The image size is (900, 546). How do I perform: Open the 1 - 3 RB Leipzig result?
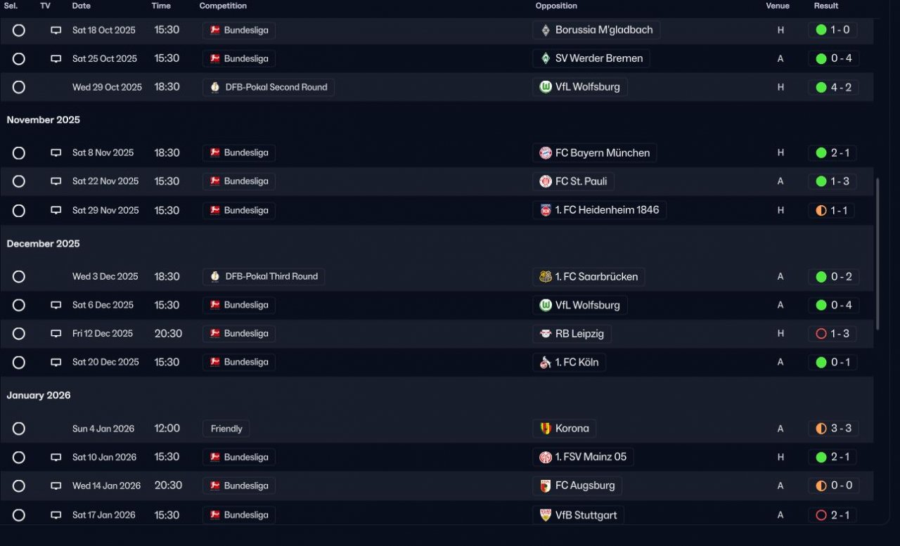(x=833, y=334)
